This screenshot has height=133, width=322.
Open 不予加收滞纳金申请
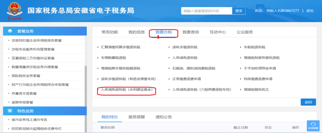click(260, 68)
